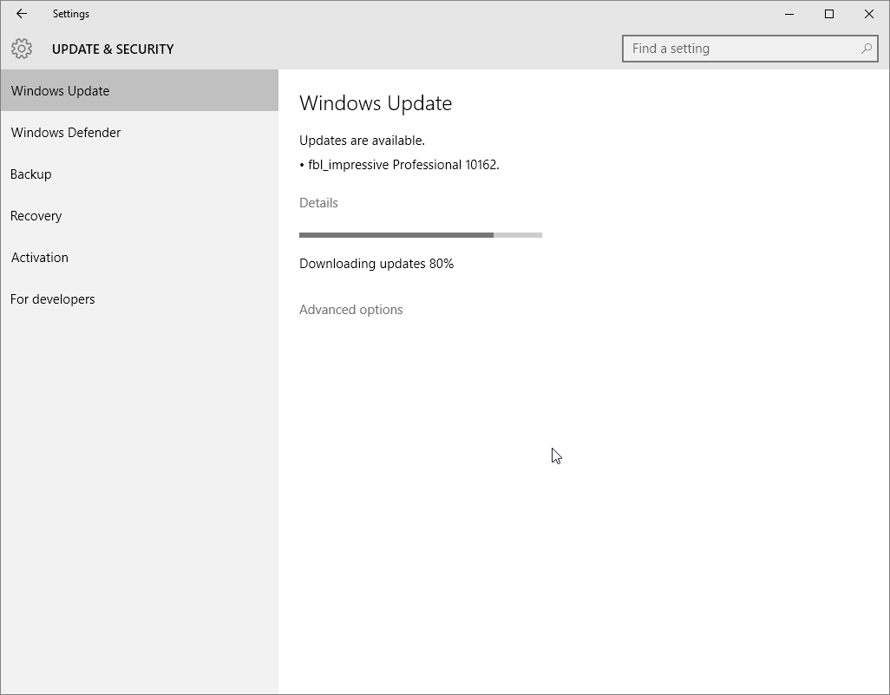Close the Settings window
The image size is (890, 695).
pos(869,14)
